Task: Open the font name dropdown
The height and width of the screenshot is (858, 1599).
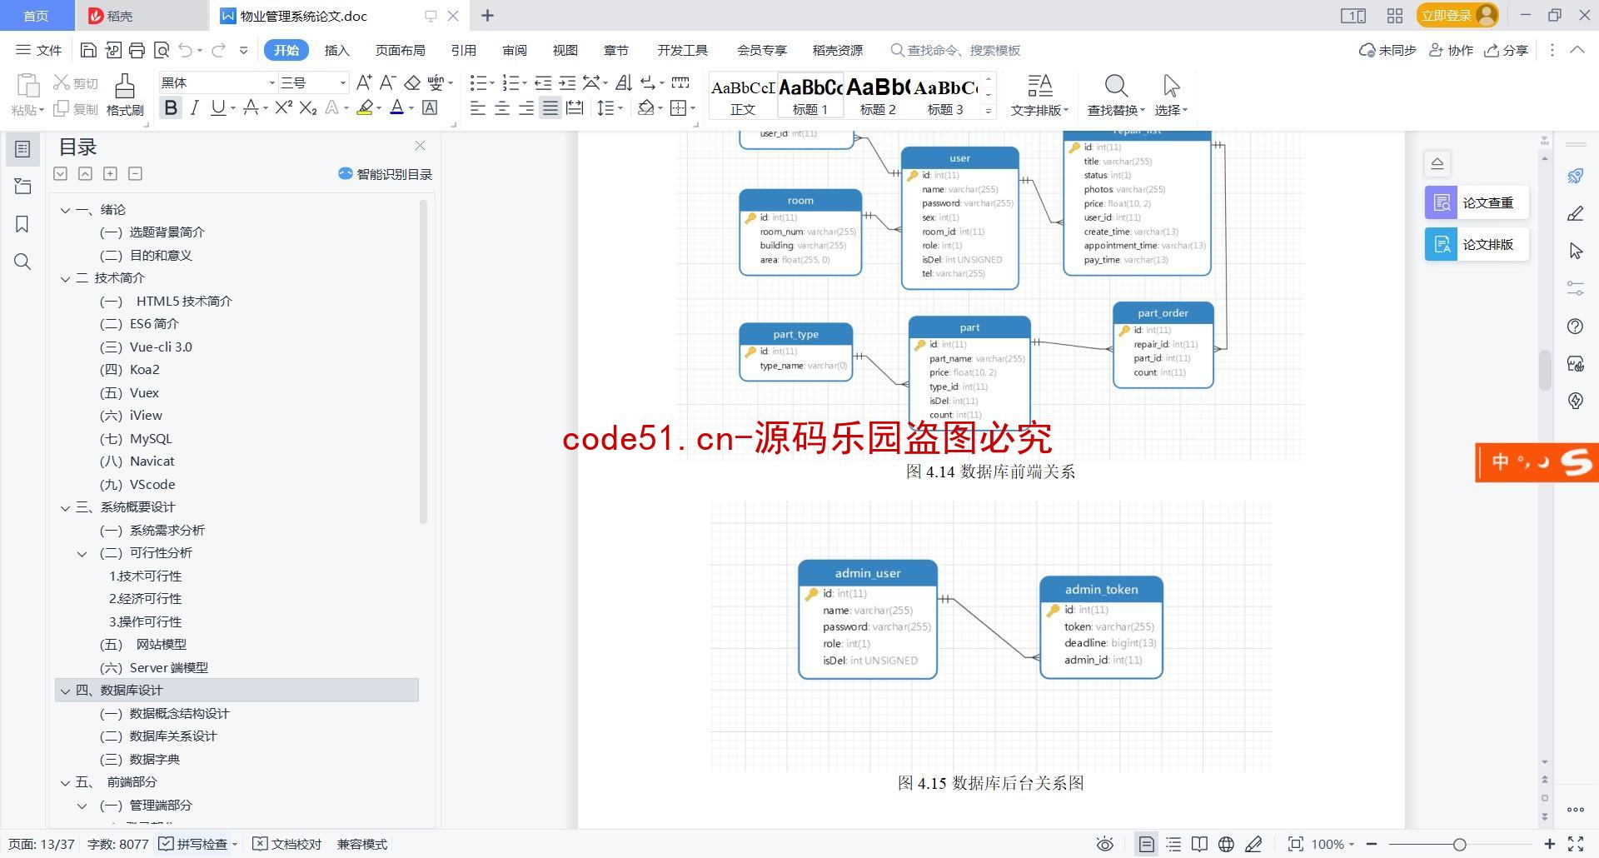Action: 271,82
